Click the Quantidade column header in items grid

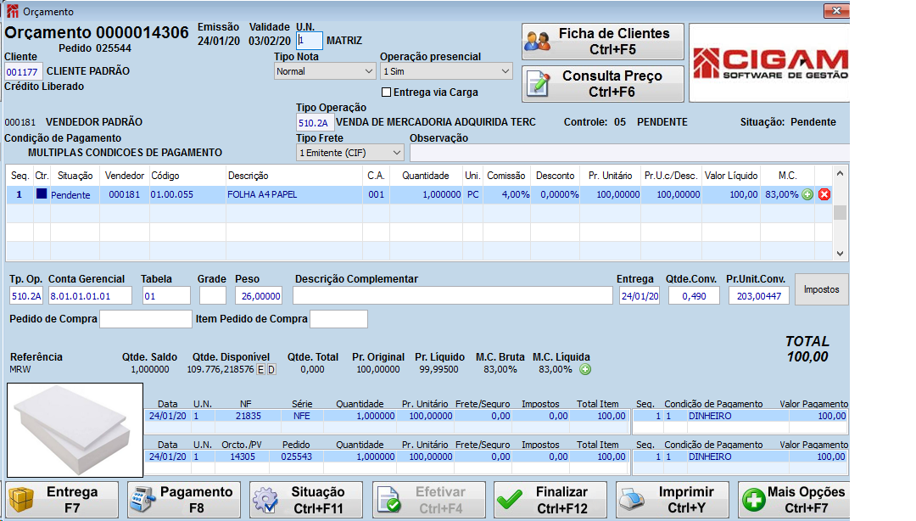pyautogui.click(x=425, y=176)
